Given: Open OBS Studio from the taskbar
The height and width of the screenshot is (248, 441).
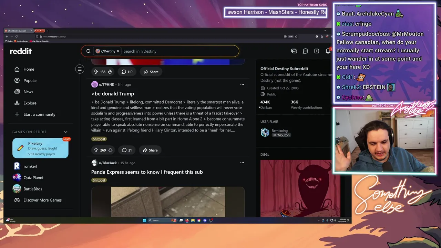Looking at the screenshot, I should coord(211,220).
